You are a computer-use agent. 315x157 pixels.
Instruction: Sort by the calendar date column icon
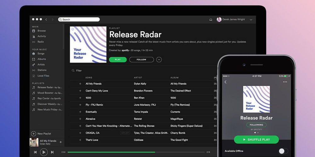[x=215, y=78]
